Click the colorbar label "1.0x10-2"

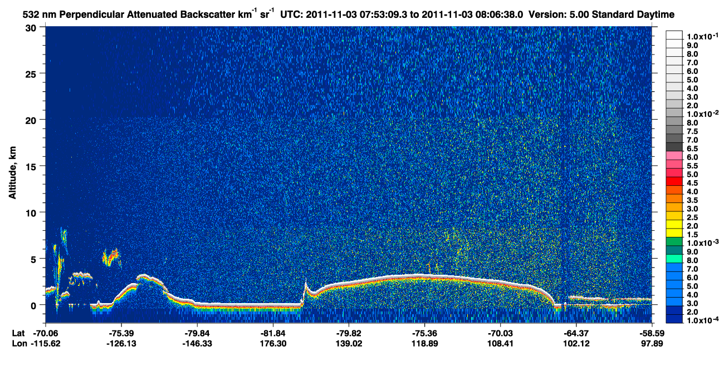coord(702,114)
